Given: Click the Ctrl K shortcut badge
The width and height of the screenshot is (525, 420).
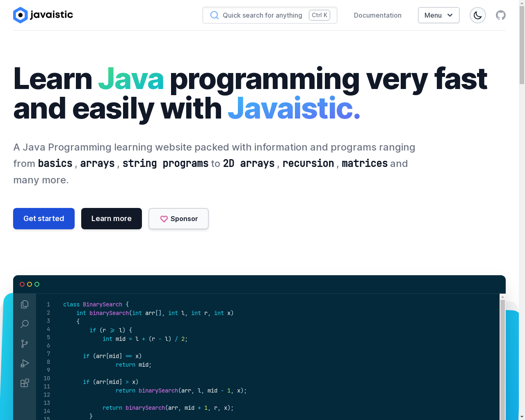Looking at the screenshot, I should (x=320, y=15).
